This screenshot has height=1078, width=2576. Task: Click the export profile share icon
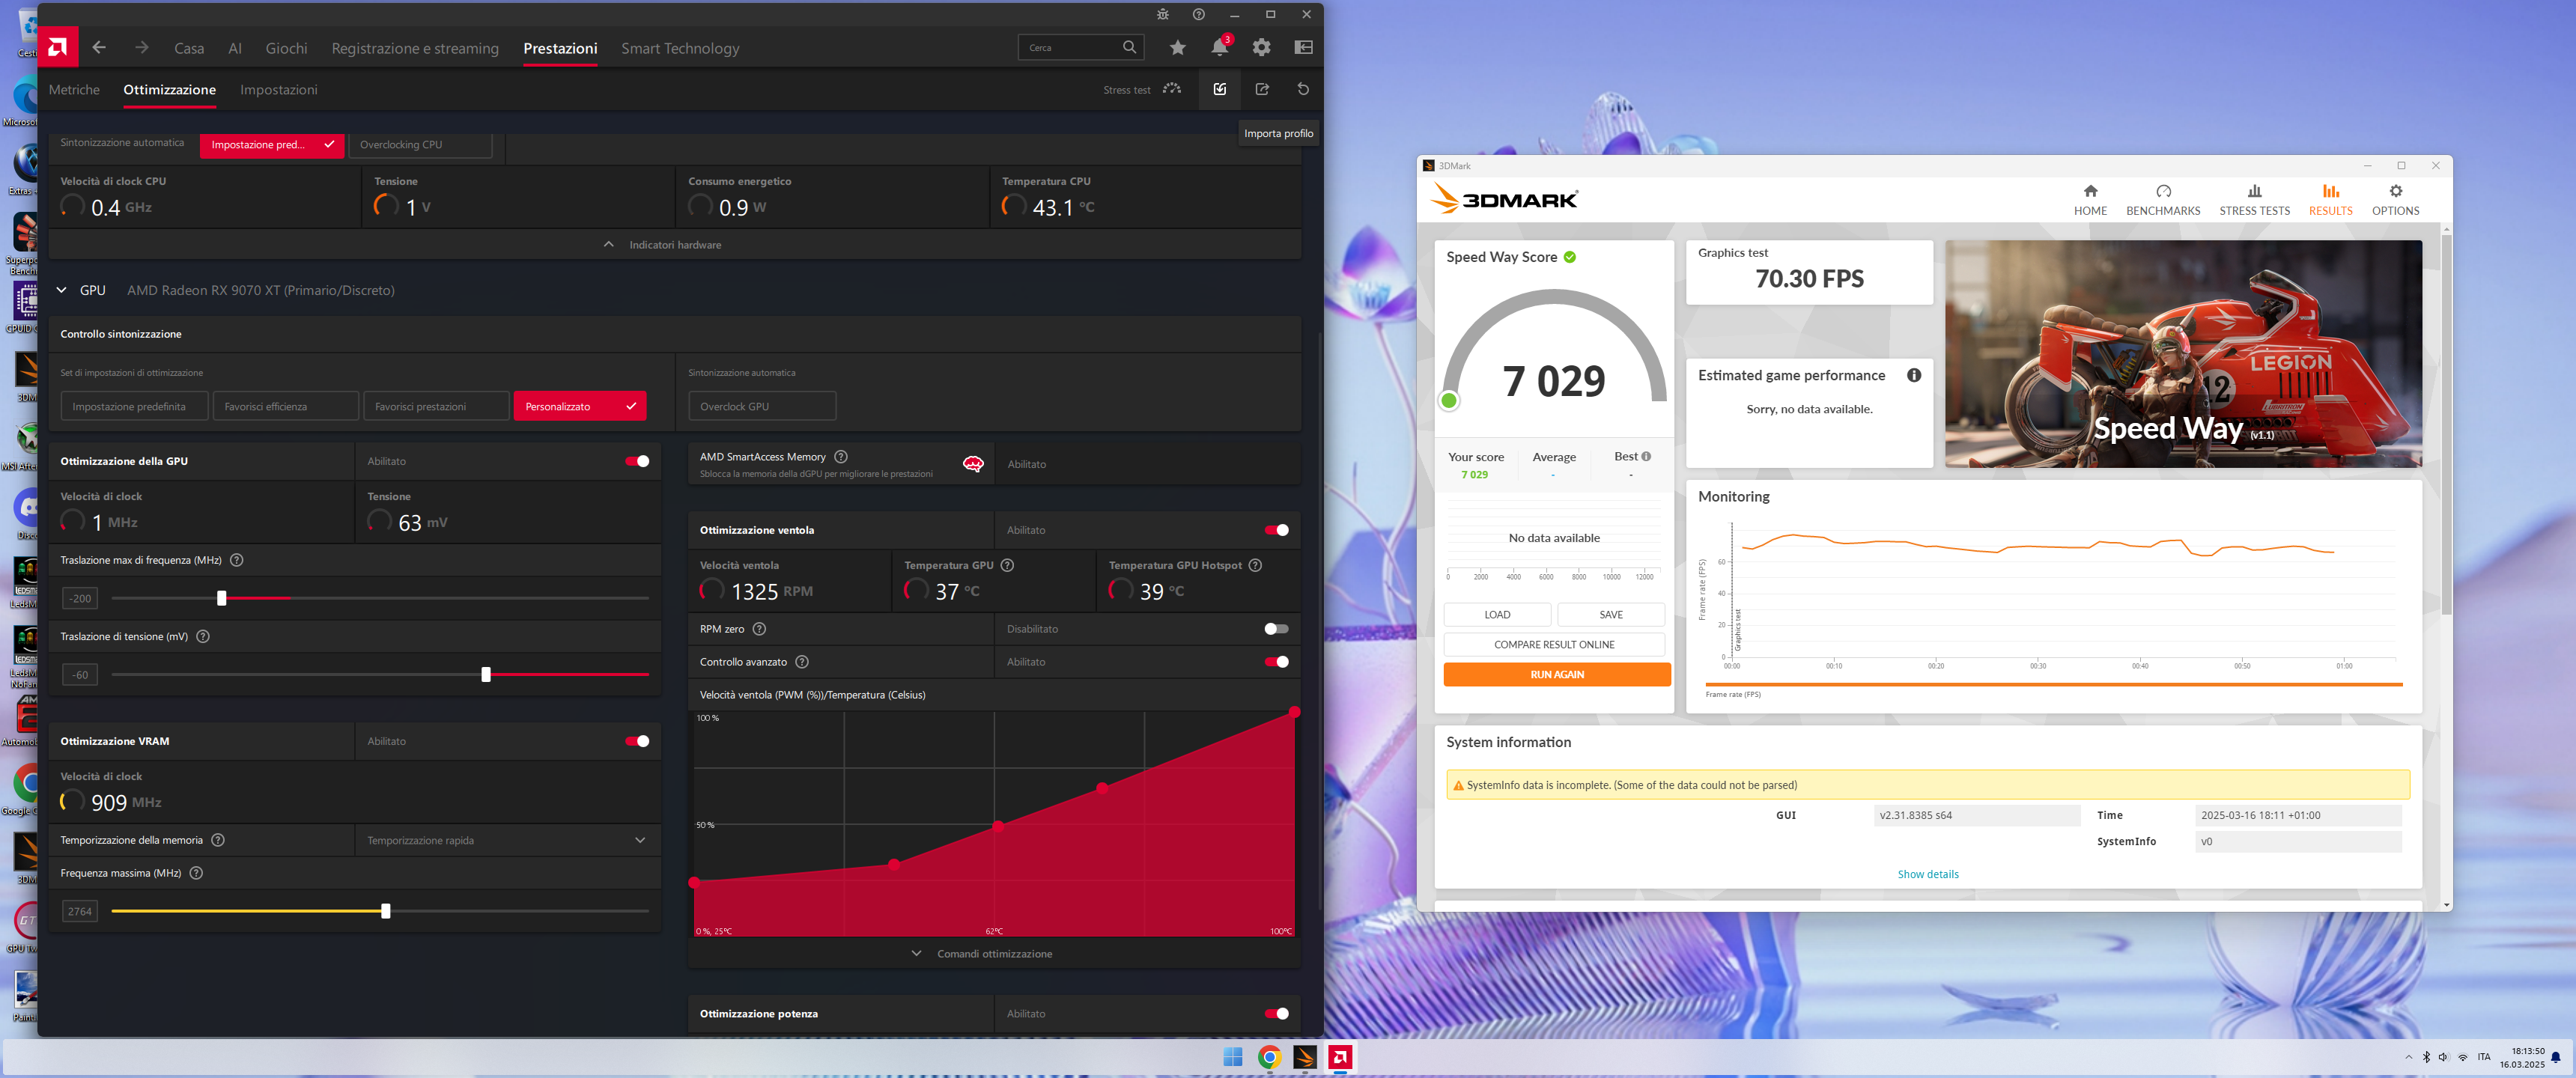(x=1262, y=89)
